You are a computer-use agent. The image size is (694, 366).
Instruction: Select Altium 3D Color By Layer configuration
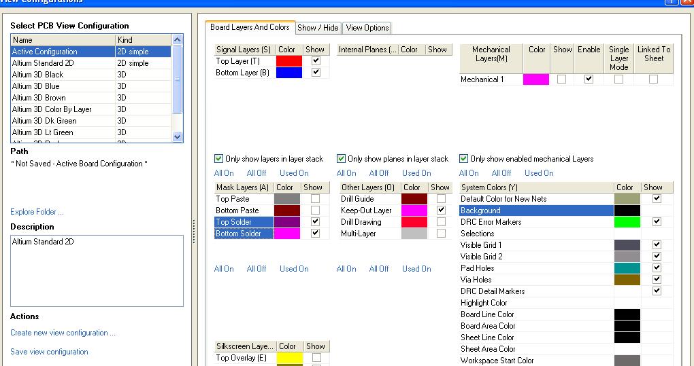90,109
